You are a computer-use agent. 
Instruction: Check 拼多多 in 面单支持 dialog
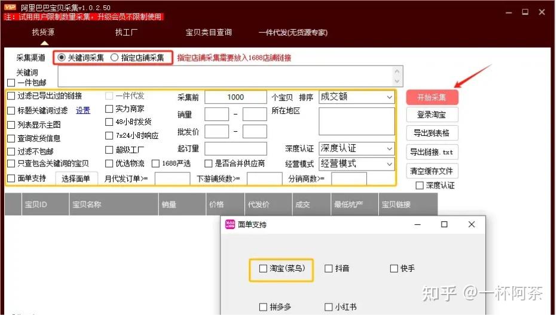click(263, 307)
